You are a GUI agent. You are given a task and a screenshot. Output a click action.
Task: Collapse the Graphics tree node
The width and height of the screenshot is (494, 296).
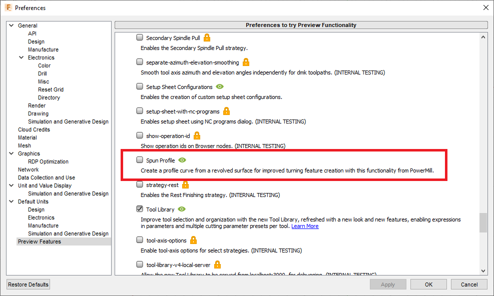tap(12, 153)
